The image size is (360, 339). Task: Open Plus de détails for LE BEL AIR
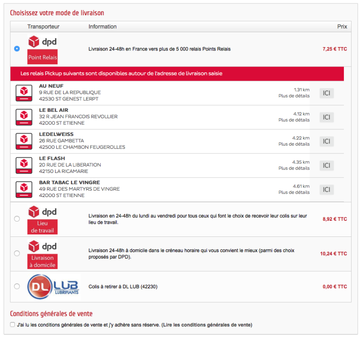click(294, 120)
